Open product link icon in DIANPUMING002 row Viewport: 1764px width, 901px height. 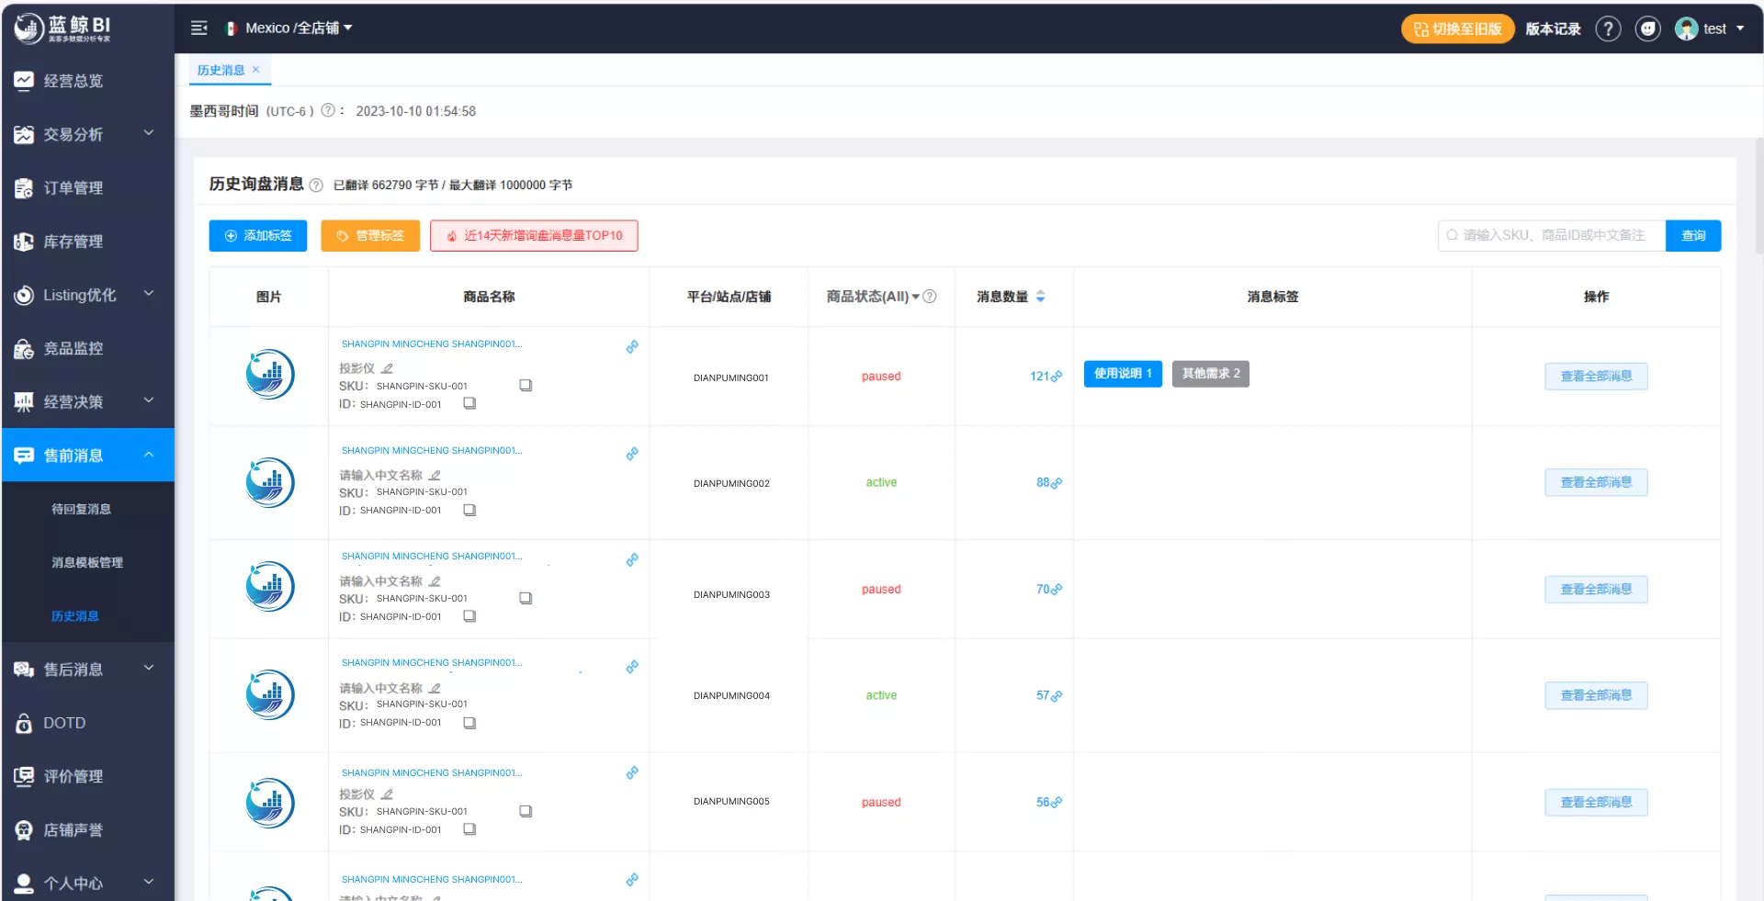pos(632,454)
